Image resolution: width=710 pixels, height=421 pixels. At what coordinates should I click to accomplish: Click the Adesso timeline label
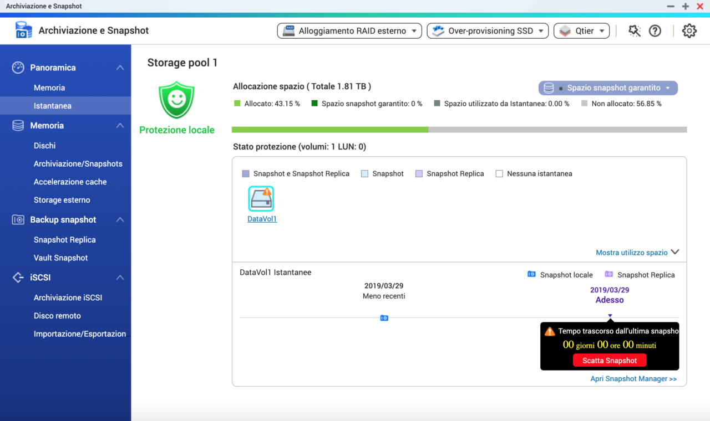[x=610, y=300]
